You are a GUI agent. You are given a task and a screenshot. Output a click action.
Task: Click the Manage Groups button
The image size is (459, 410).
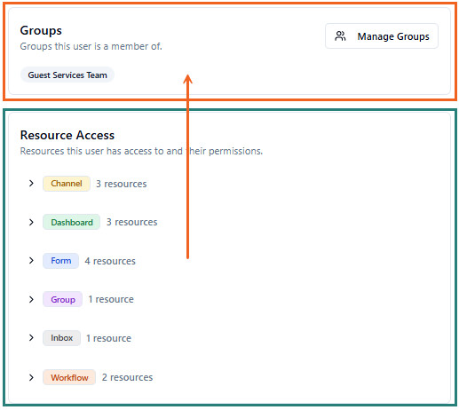tap(382, 36)
